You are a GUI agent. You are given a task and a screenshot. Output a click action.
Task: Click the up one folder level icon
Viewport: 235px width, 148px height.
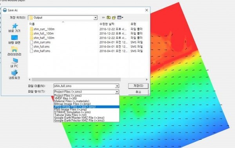(108, 18)
